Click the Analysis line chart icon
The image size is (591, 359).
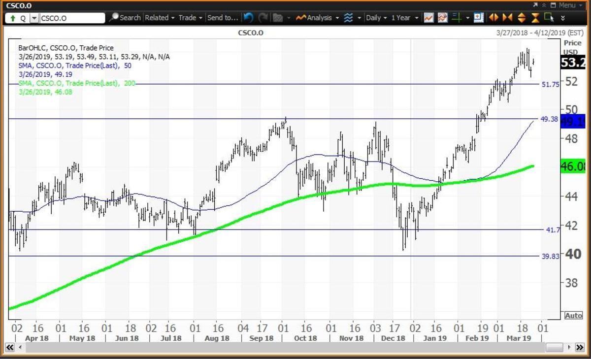pos(301,18)
